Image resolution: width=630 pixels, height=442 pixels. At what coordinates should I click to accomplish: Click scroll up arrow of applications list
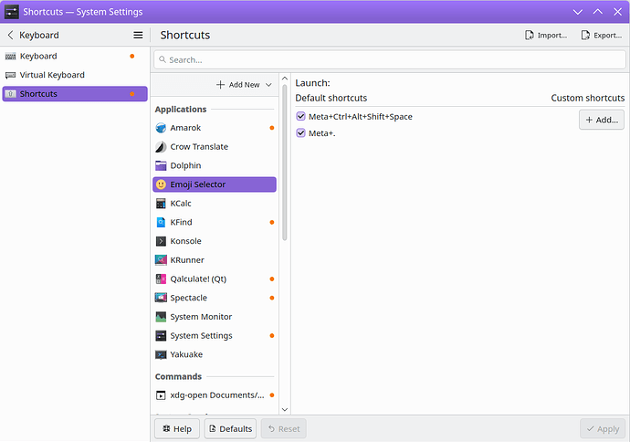[285, 79]
